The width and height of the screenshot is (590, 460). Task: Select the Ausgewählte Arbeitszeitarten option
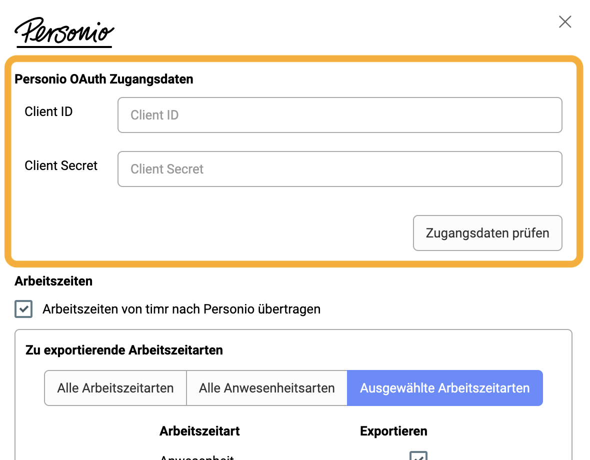pyautogui.click(x=445, y=388)
